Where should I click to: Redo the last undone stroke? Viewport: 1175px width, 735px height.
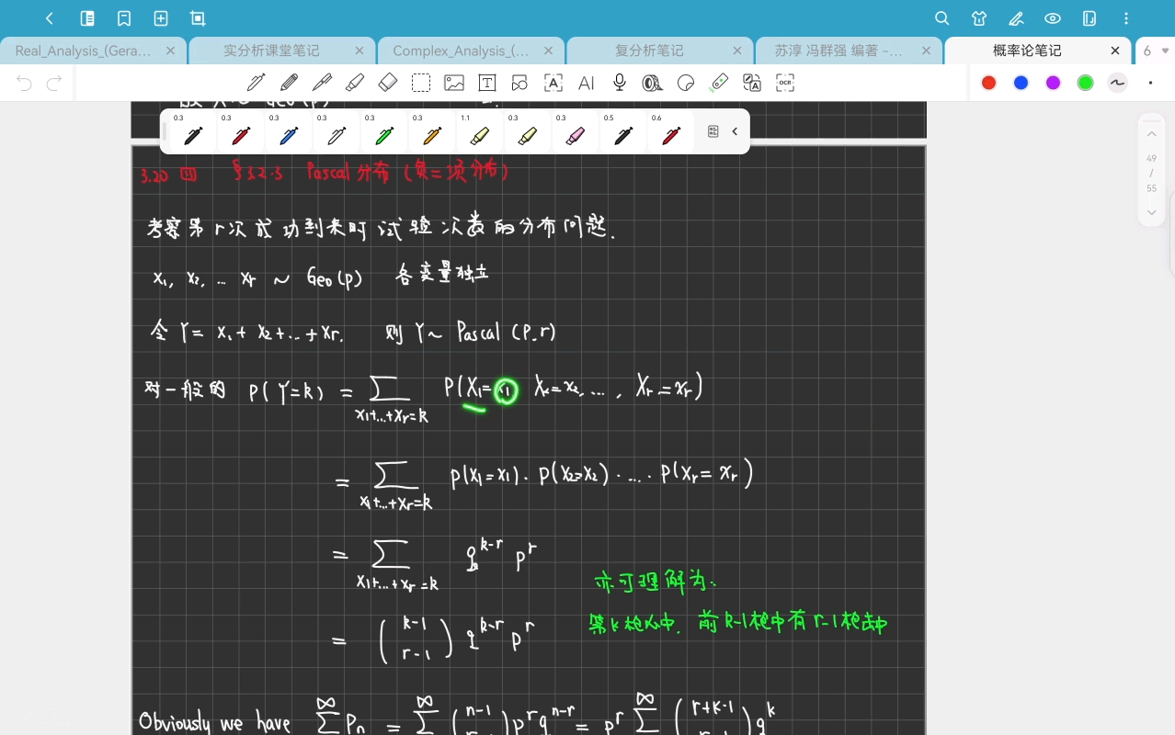[54, 84]
